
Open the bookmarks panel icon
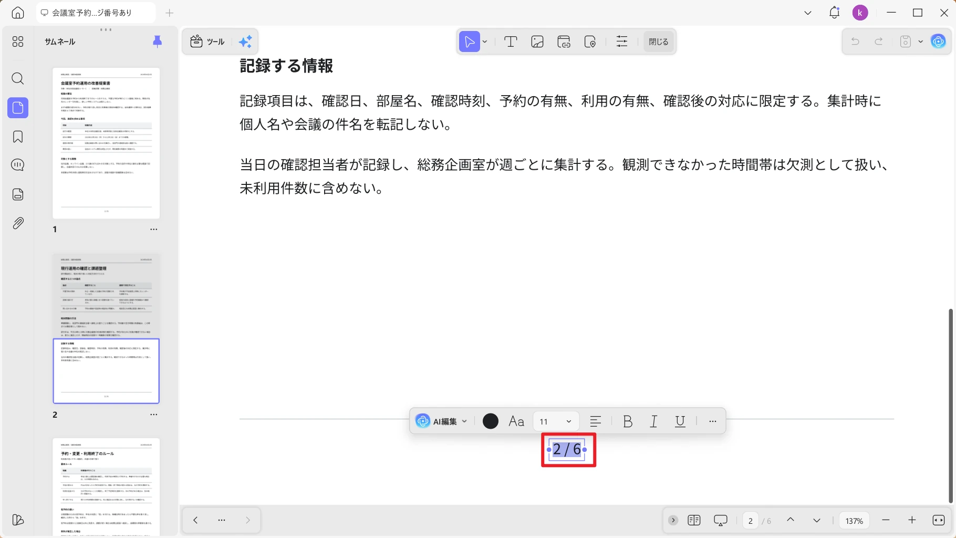(x=18, y=137)
